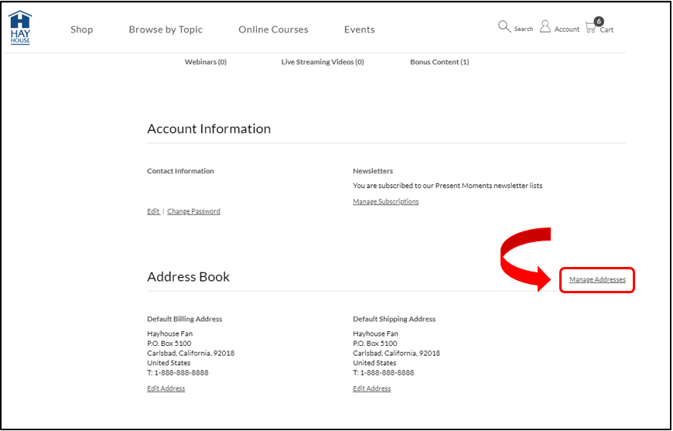Viewport: 673px width, 431px height.
Task: Open the shopping cart icon
Action: point(590,28)
